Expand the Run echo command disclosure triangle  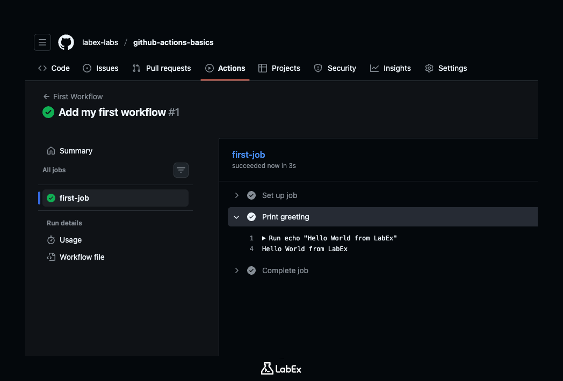click(264, 238)
